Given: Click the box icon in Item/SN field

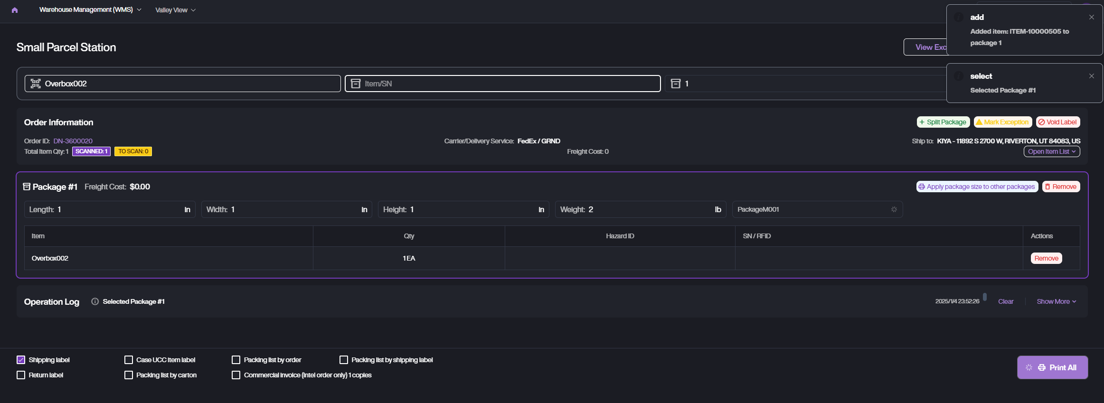Looking at the screenshot, I should tap(356, 84).
